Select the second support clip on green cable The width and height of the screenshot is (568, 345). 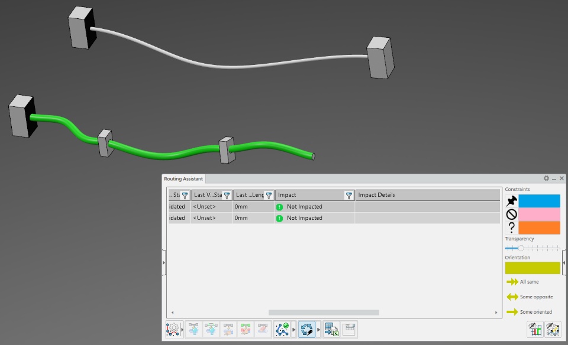(x=227, y=149)
